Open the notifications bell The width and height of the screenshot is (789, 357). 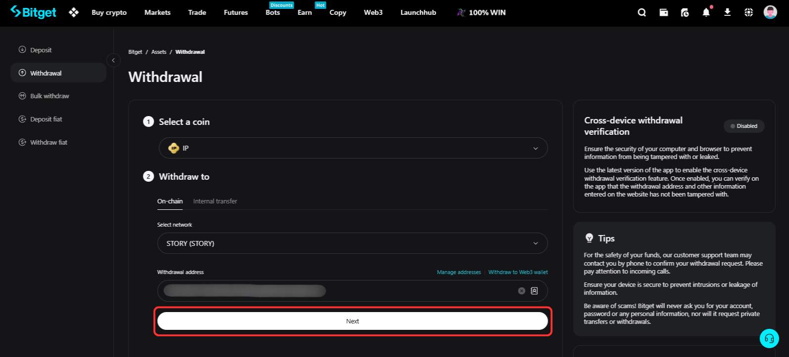click(706, 12)
